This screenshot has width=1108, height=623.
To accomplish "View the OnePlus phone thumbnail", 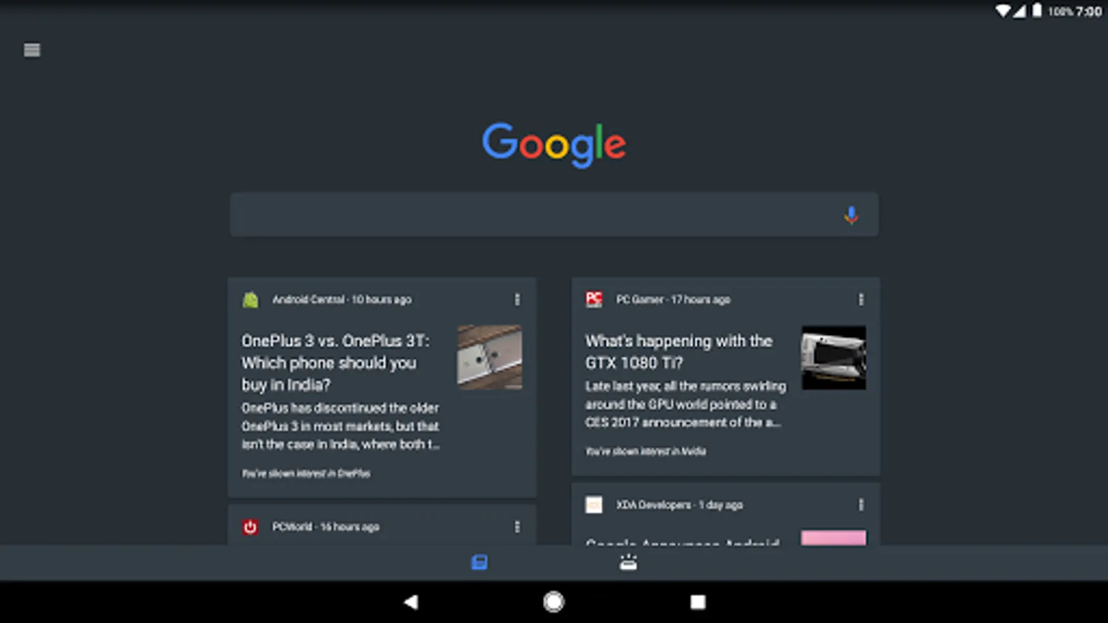I will click(x=490, y=357).
